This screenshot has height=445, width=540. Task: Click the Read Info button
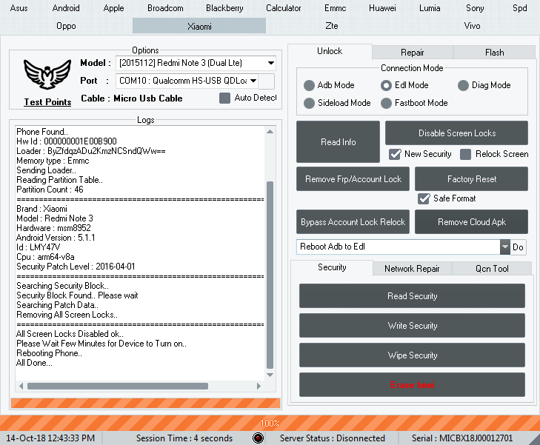pyautogui.click(x=338, y=142)
